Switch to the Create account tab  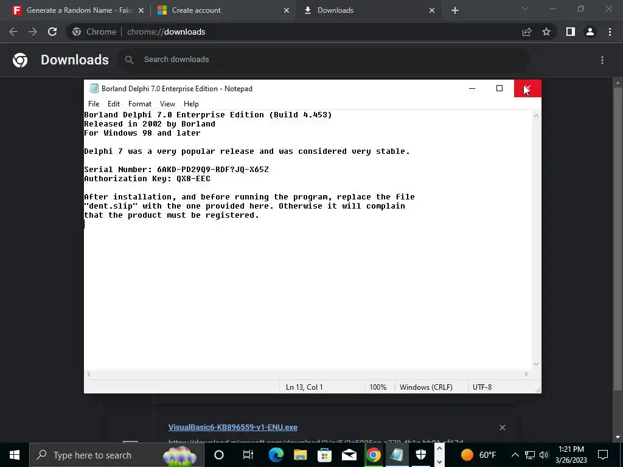pyautogui.click(x=223, y=10)
